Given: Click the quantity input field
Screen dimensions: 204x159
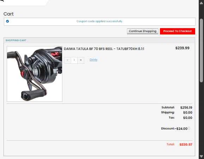Looking at the screenshot, I should pyautogui.click(x=74, y=60).
